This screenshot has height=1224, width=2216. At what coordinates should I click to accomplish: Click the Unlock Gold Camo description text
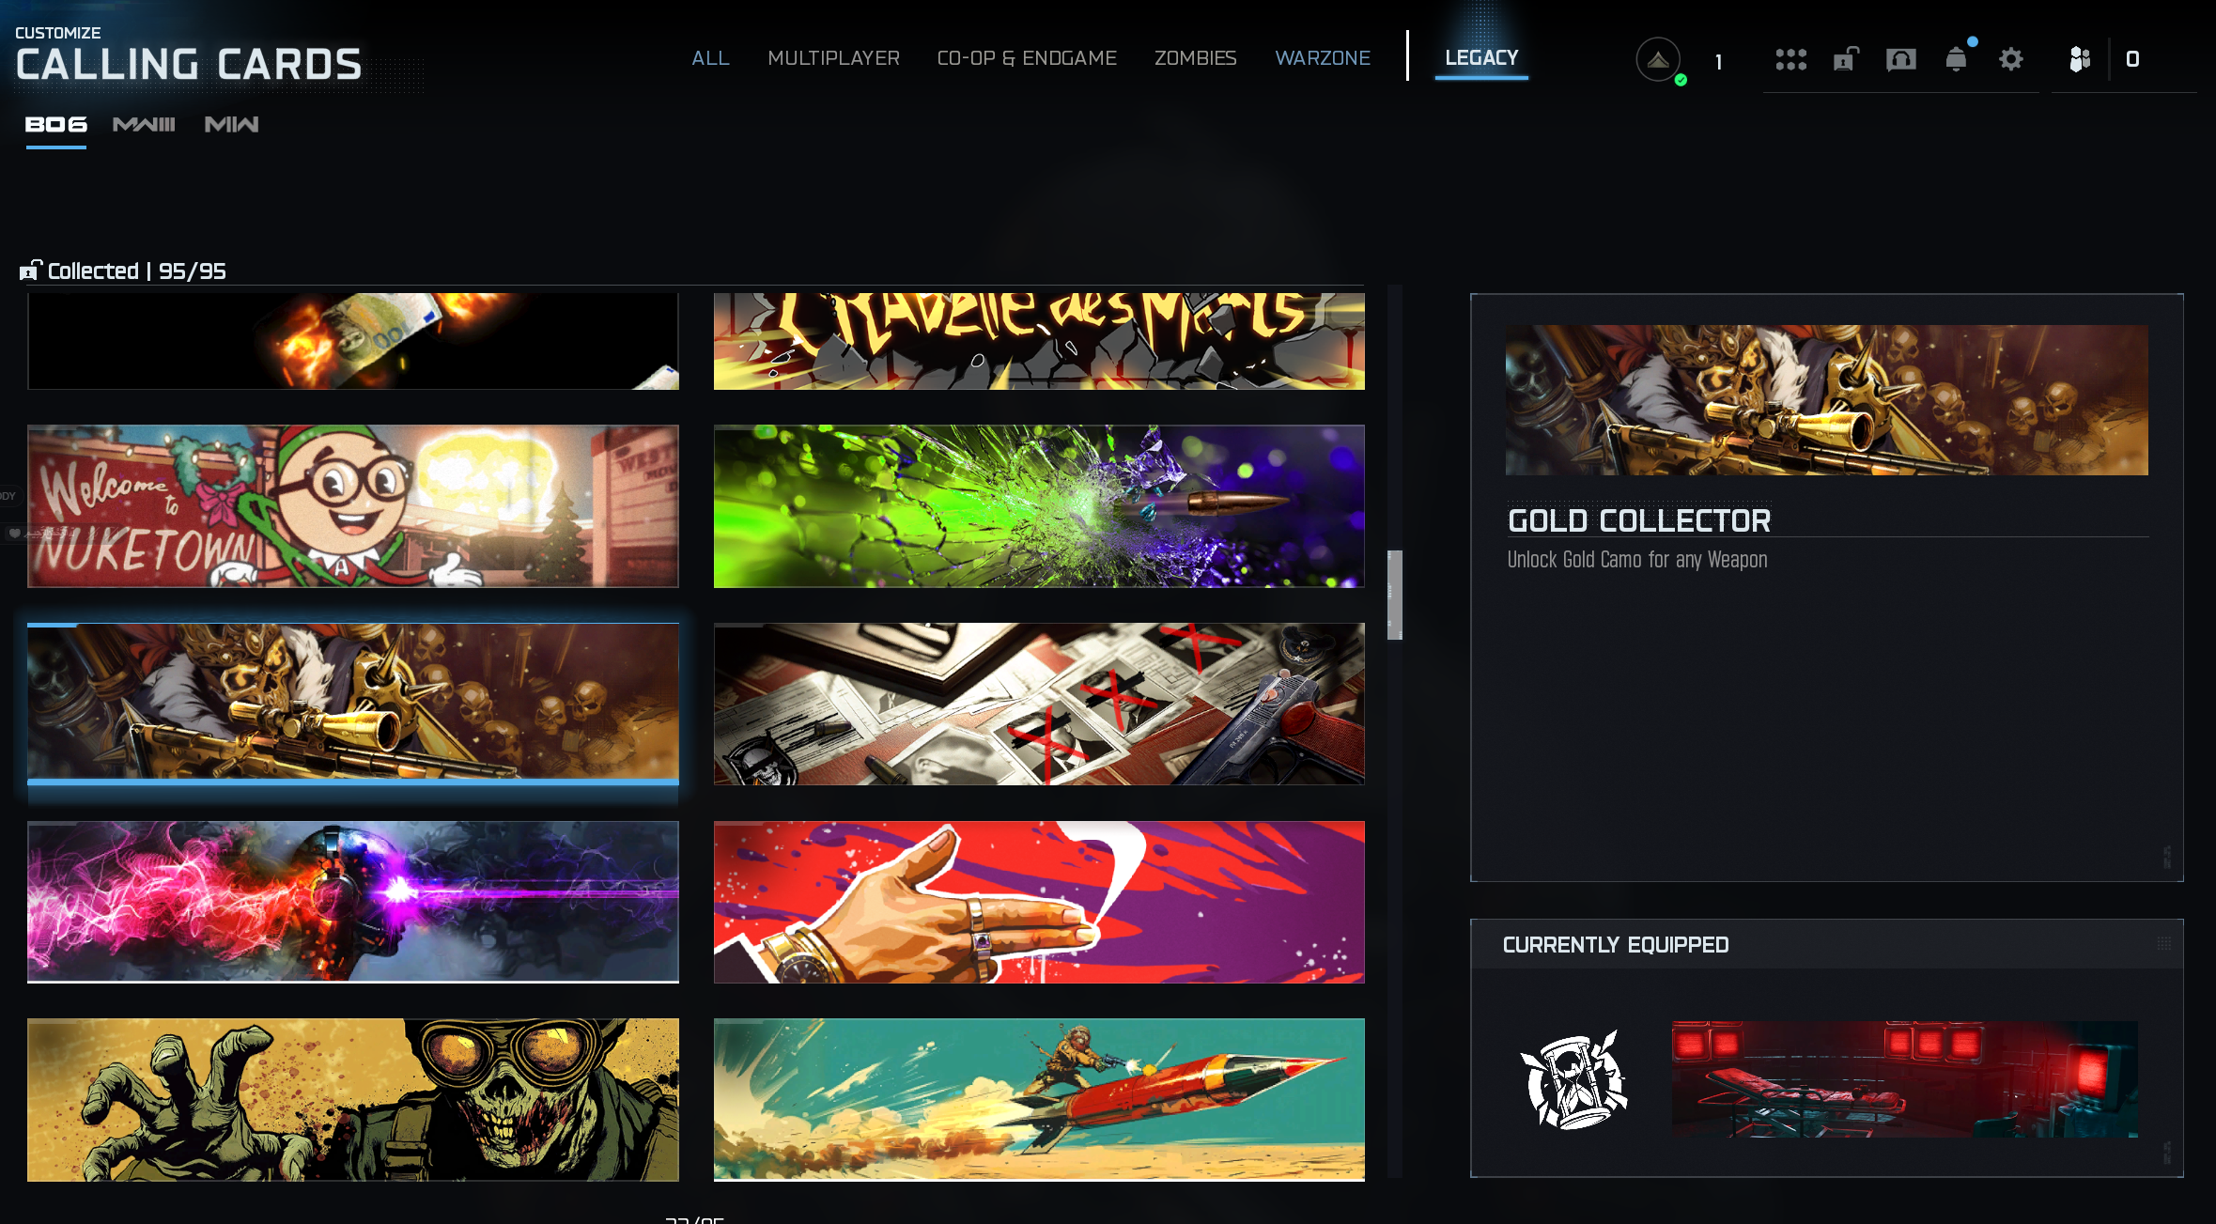pyautogui.click(x=1637, y=560)
